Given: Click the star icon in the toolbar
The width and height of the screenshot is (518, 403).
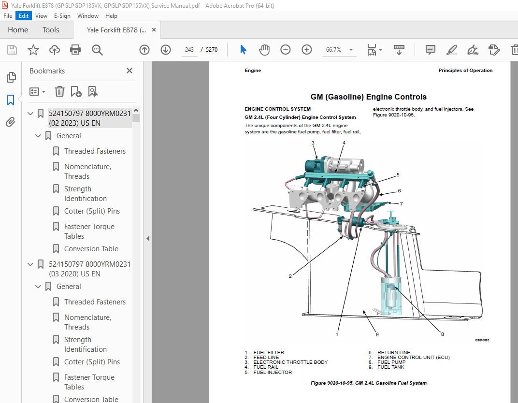Looking at the screenshot, I should [33, 50].
